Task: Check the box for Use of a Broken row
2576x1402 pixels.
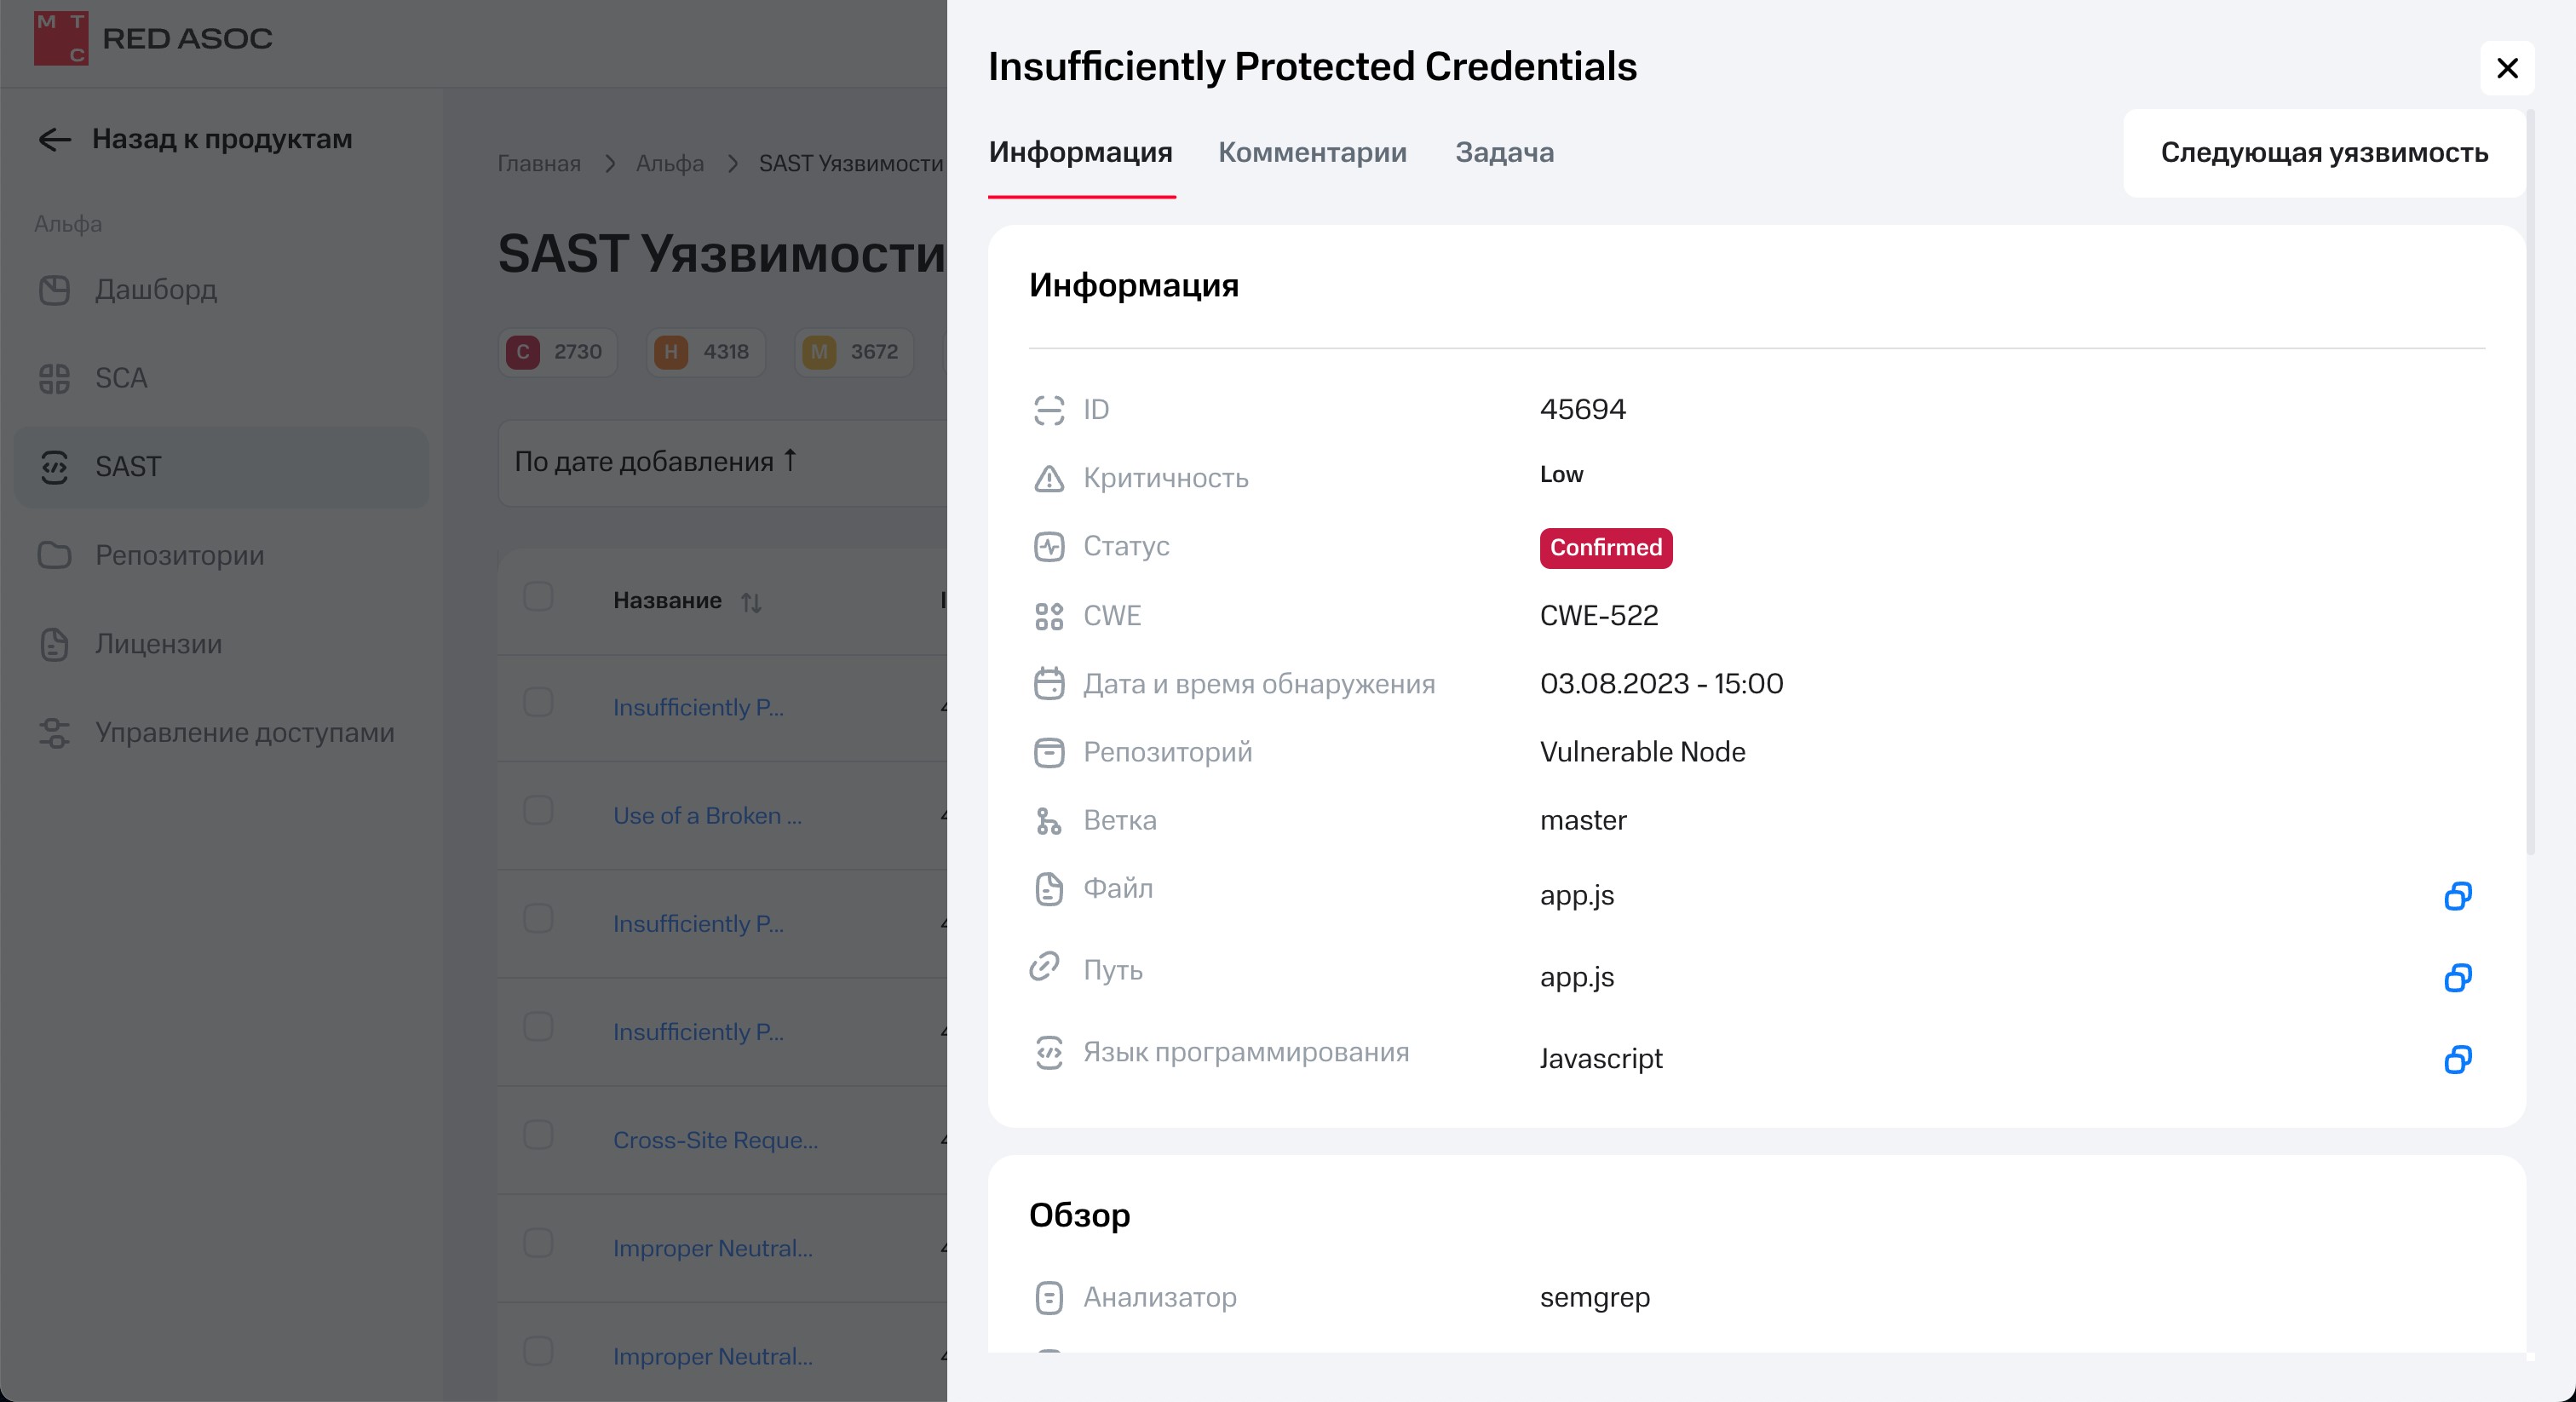Action: tap(538, 810)
